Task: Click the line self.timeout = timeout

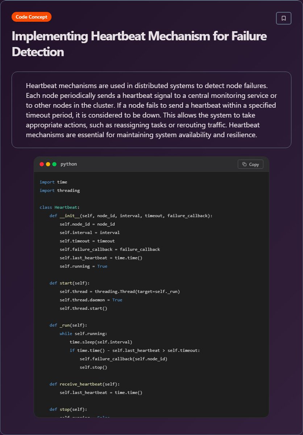Action: pyautogui.click(x=87, y=241)
